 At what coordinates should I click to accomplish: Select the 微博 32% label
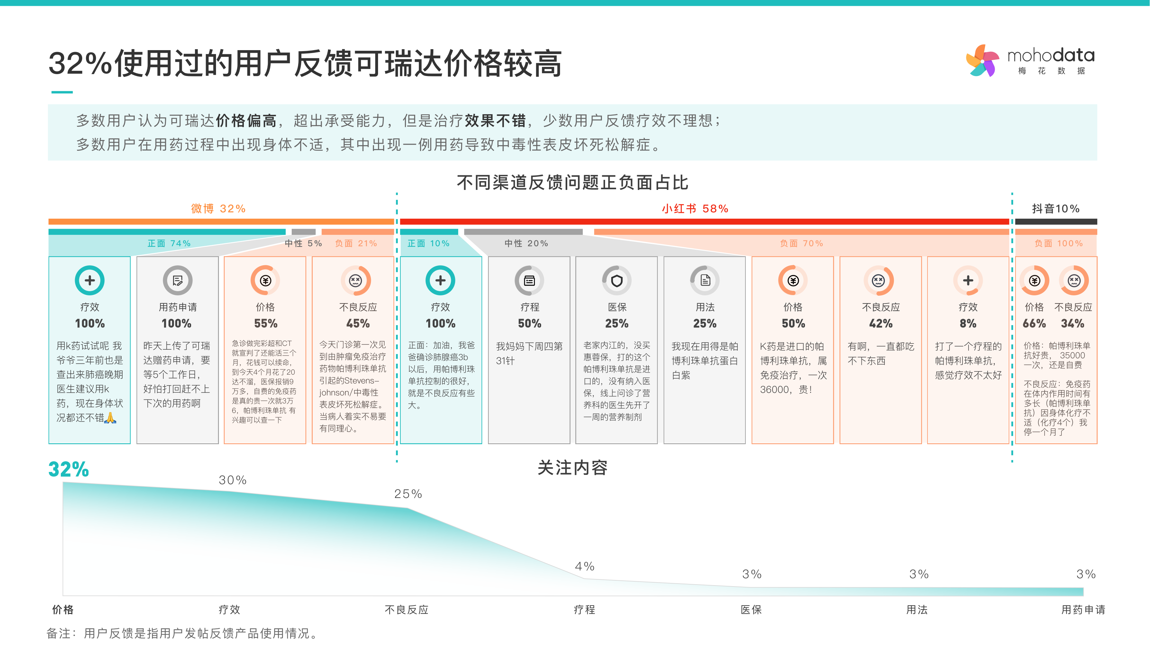219,209
